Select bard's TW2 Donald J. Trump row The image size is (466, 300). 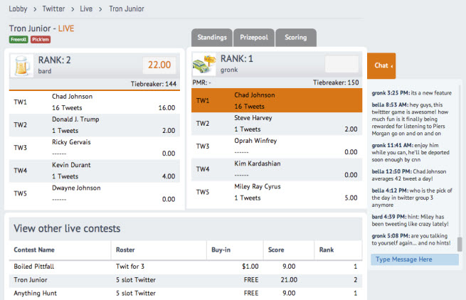pyautogui.click(x=95, y=125)
